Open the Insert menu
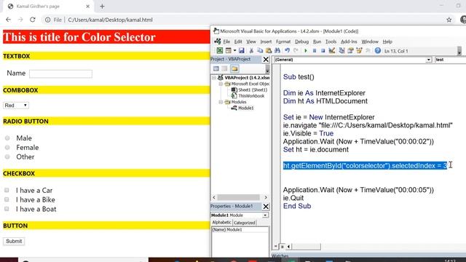This screenshot has width=466, height=262. click(266, 41)
